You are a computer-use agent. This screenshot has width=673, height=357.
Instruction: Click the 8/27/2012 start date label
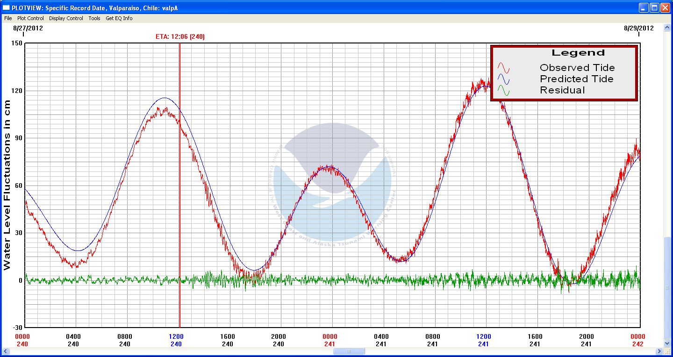point(28,28)
